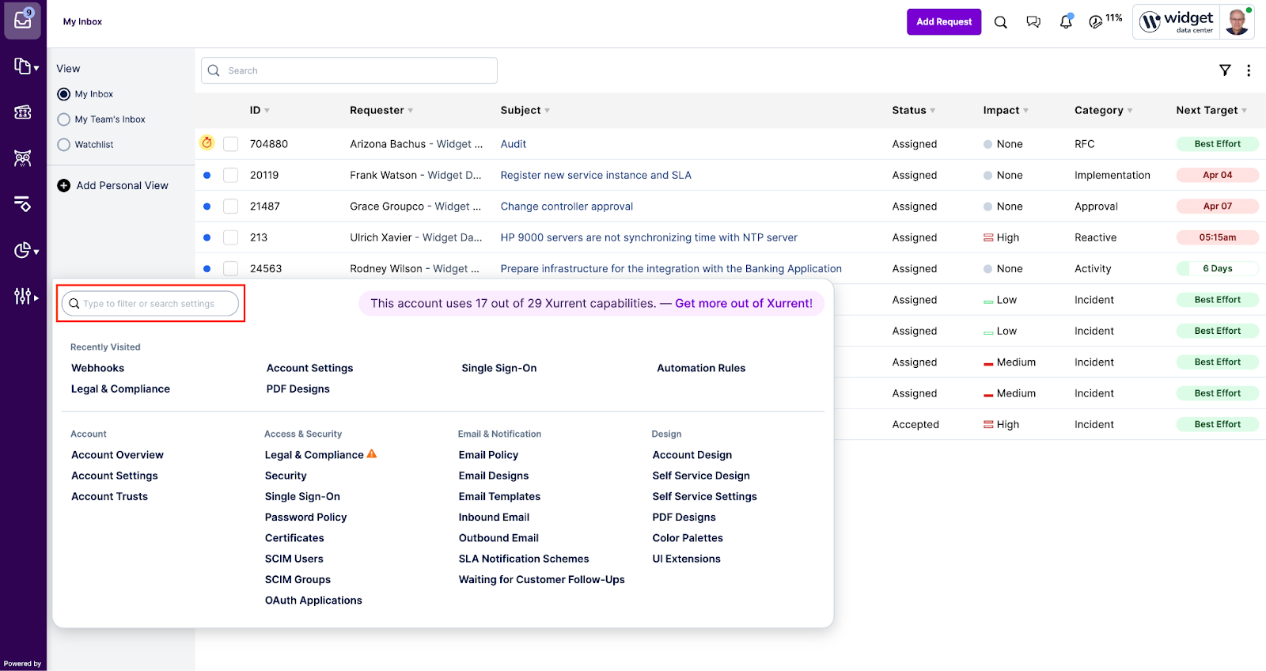Screen dimensions: 1266x671
Task: Sort by the Subject column header
Action: pyautogui.click(x=525, y=110)
